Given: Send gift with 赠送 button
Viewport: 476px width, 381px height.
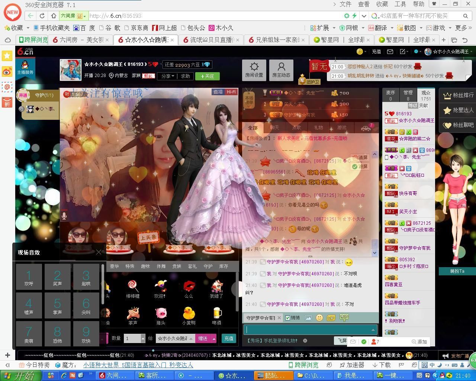Looking at the screenshot, I should pyautogui.click(x=203, y=338).
